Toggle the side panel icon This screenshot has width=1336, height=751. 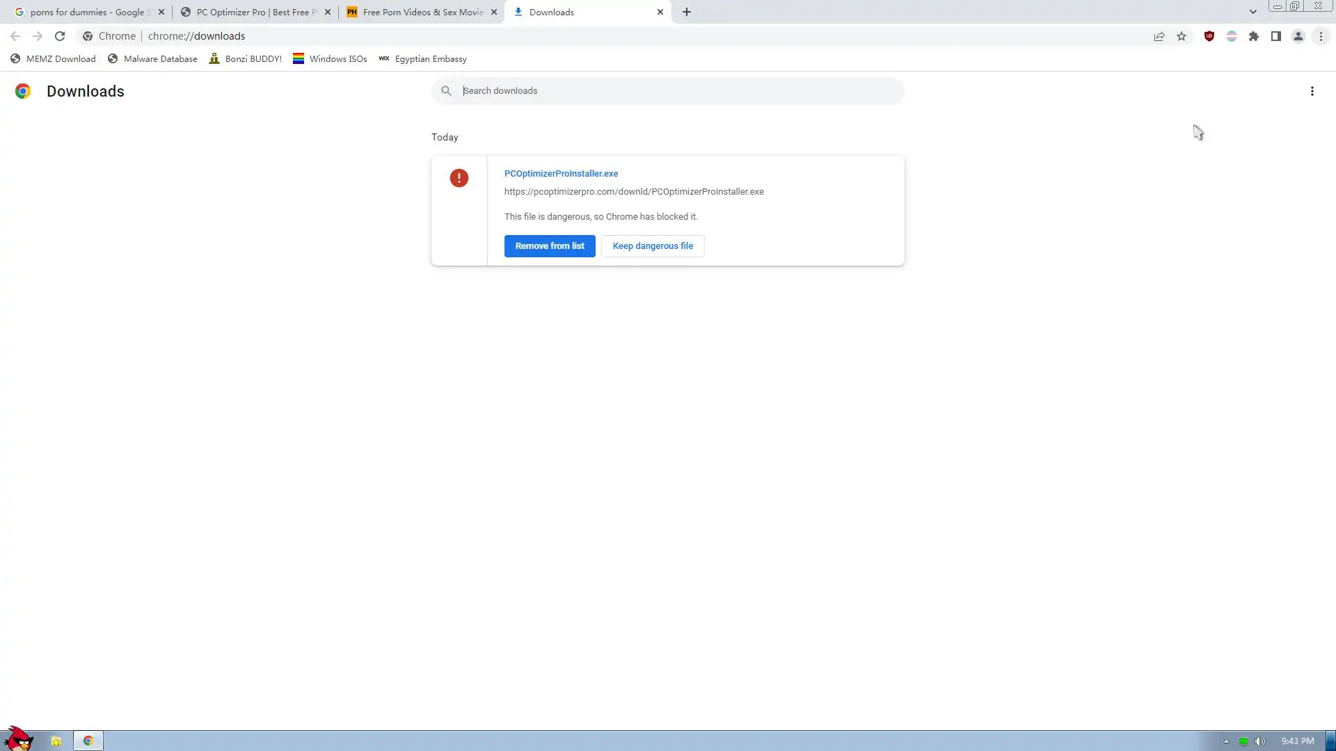pos(1275,36)
